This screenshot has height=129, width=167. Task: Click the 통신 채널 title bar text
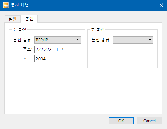click(20, 5)
